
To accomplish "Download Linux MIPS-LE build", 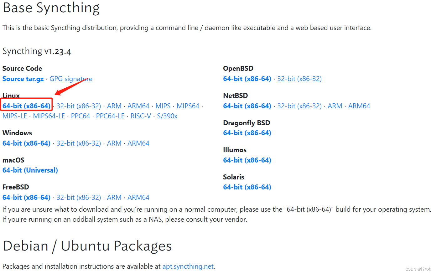I will click(15, 116).
